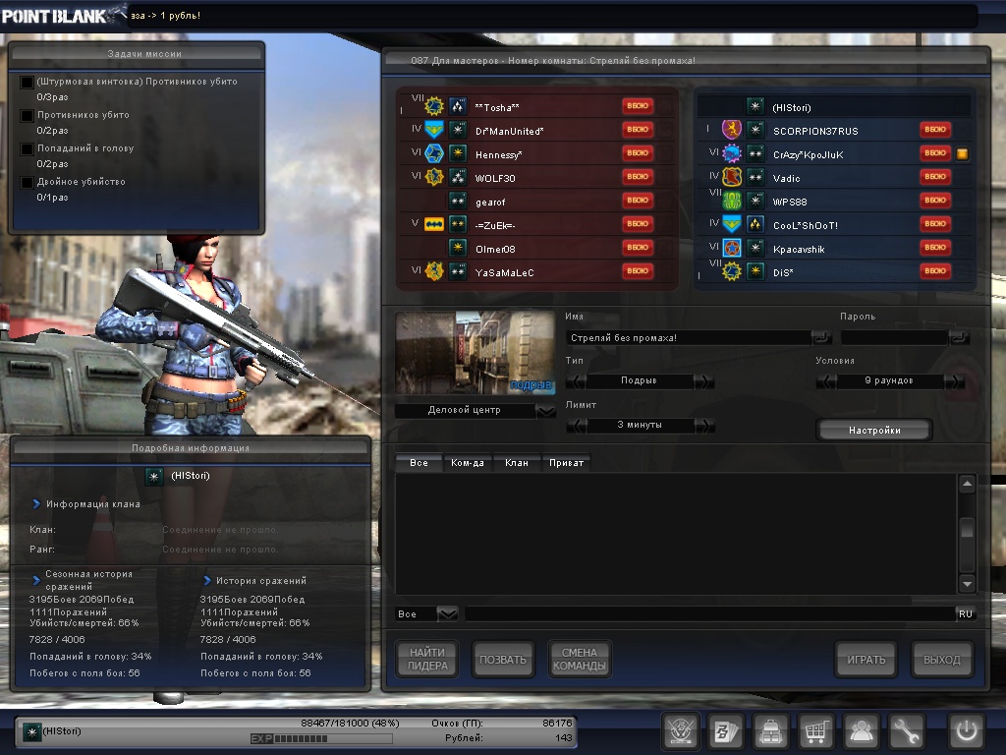
Task: Toggle the RU keyboard language indicator
Action: 966,613
